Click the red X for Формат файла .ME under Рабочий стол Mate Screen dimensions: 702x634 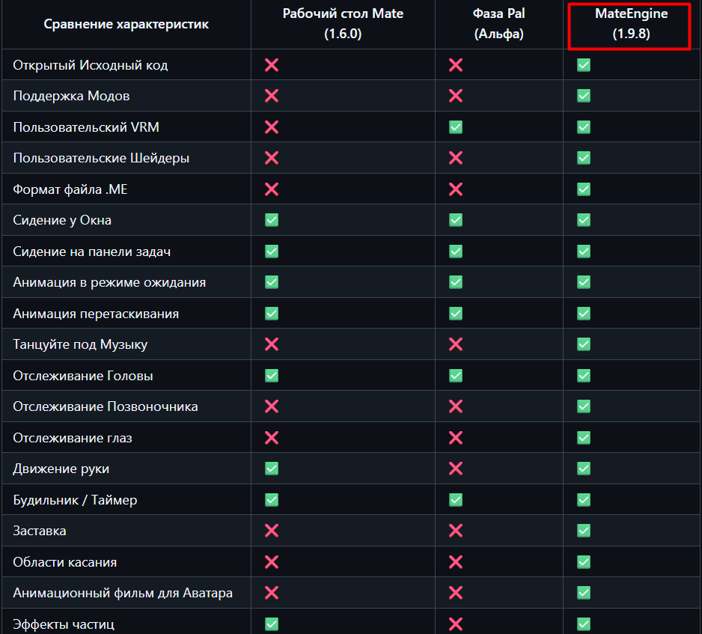[x=272, y=189]
